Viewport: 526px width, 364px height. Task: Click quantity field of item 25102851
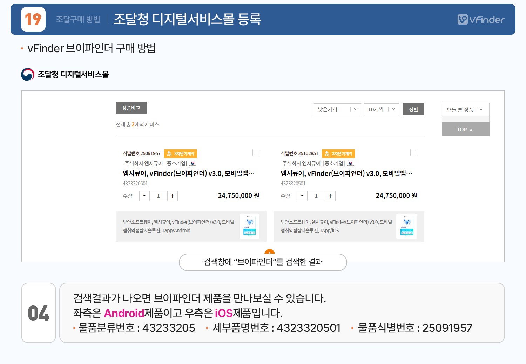coord(316,196)
